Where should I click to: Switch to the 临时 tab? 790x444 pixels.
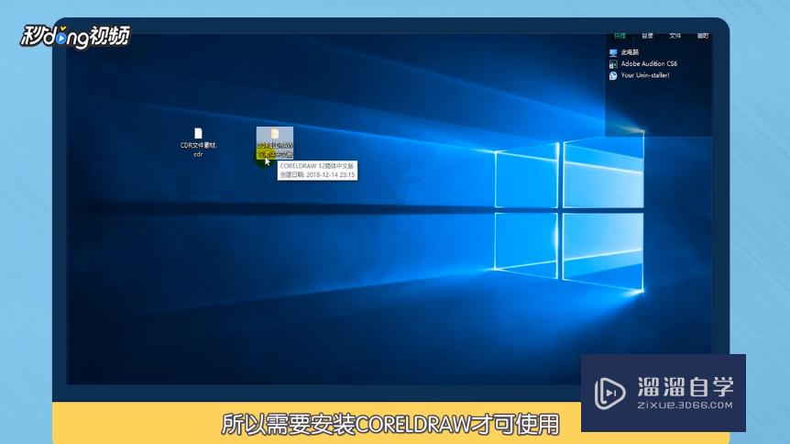click(x=703, y=36)
